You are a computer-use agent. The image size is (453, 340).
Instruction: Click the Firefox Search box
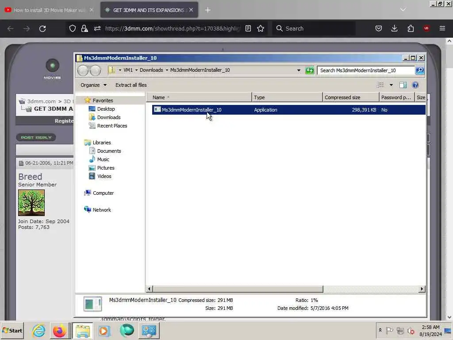(315, 28)
